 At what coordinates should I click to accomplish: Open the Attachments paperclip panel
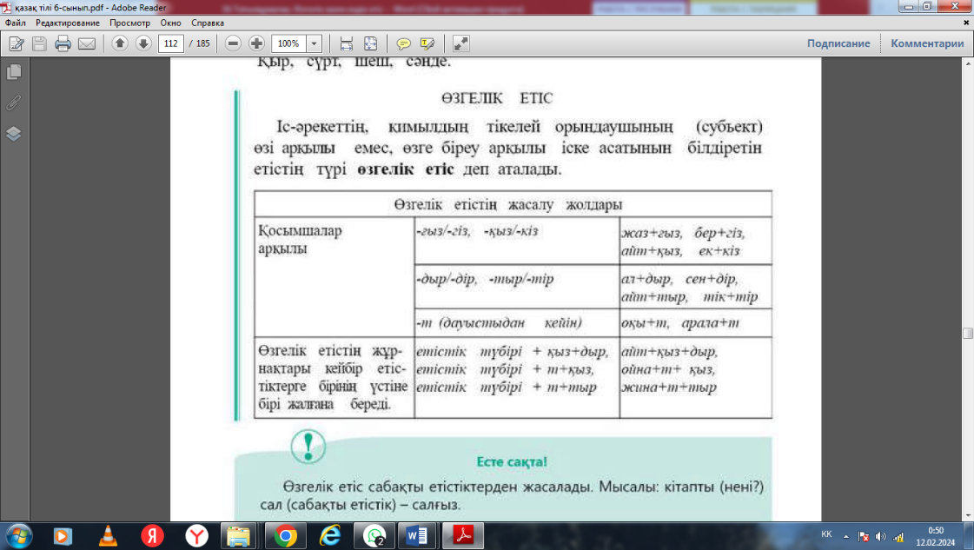click(11, 103)
